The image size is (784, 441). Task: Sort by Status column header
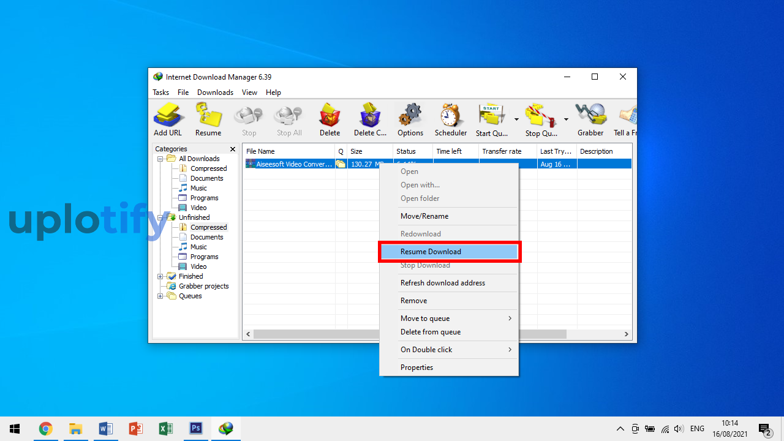click(x=413, y=151)
